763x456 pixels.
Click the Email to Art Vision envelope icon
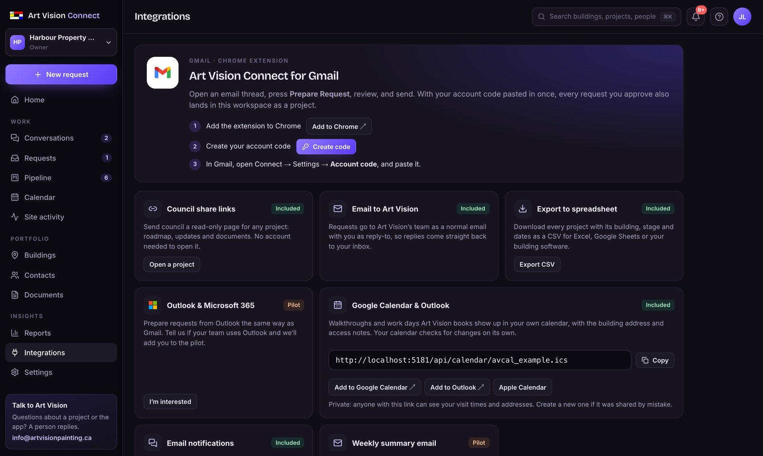pyautogui.click(x=338, y=209)
